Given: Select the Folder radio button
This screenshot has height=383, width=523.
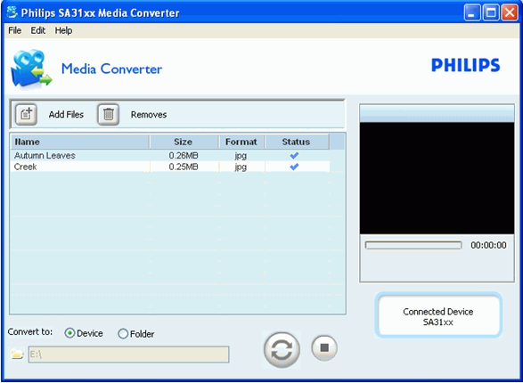Looking at the screenshot, I should [123, 333].
